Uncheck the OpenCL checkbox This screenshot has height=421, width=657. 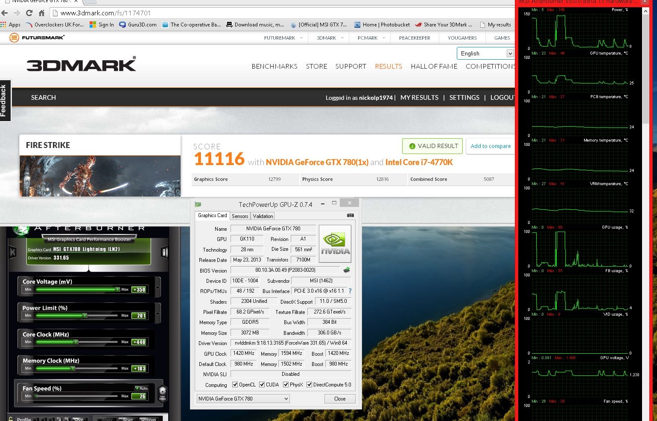click(235, 385)
